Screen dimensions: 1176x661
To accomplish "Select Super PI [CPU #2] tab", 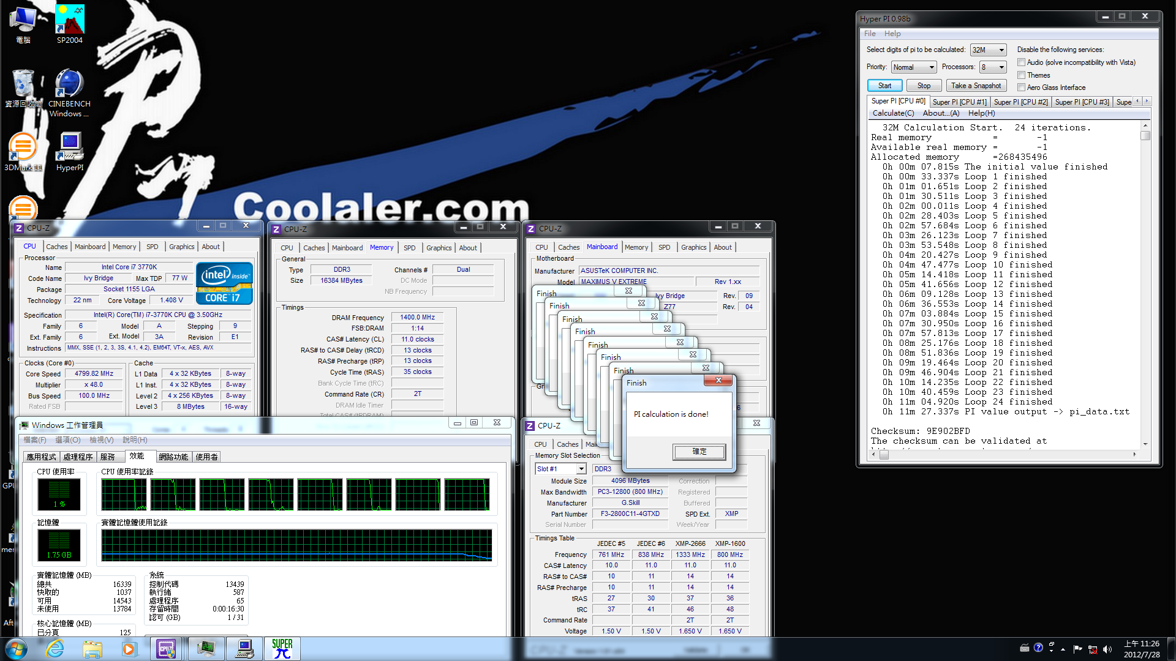I will [x=1020, y=102].
